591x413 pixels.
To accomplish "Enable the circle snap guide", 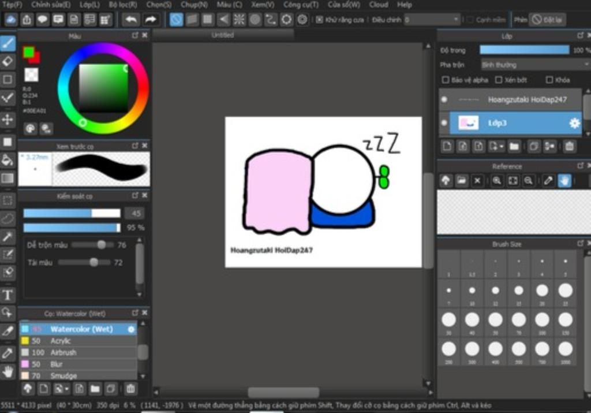I will pos(255,20).
